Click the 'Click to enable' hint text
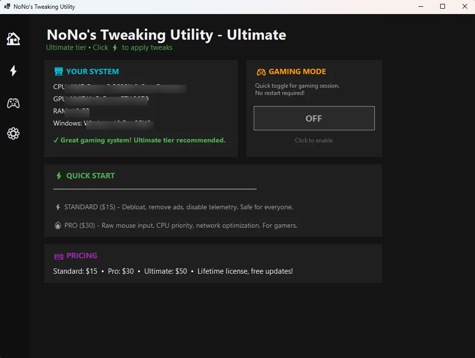This screenshot has width=475, height=358. 314,140
